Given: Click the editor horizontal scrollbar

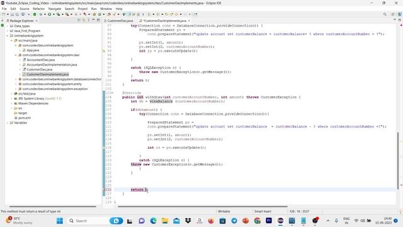Looking at the screenshot, I should point(203,206).
